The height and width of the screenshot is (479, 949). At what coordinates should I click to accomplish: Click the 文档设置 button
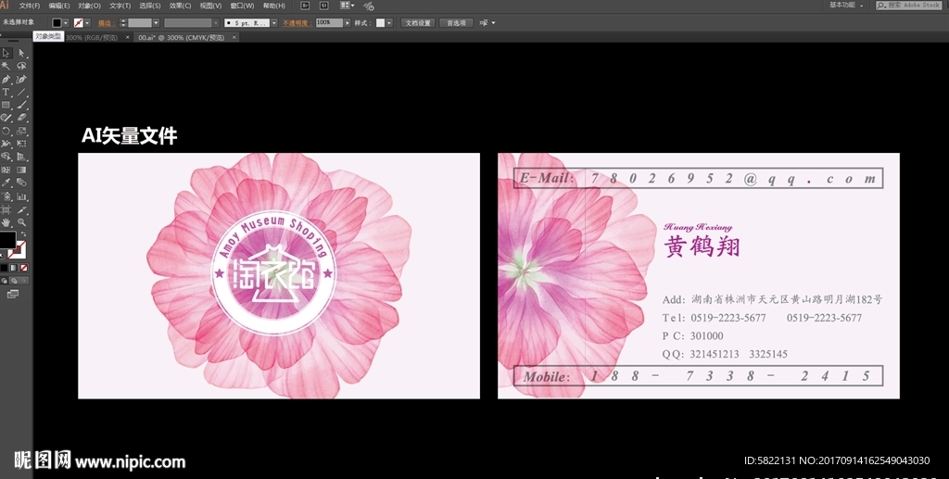pyautogui.click(x=418, y=23)
